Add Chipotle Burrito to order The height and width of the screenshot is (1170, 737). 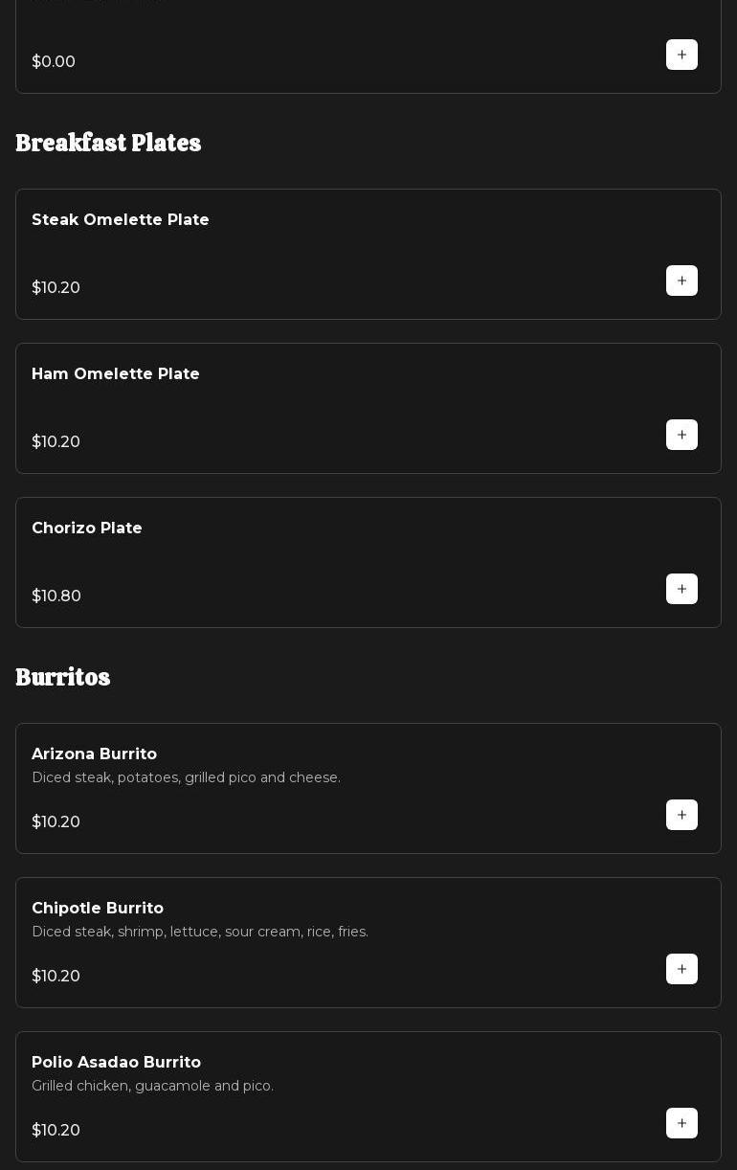tap(681, 969)
